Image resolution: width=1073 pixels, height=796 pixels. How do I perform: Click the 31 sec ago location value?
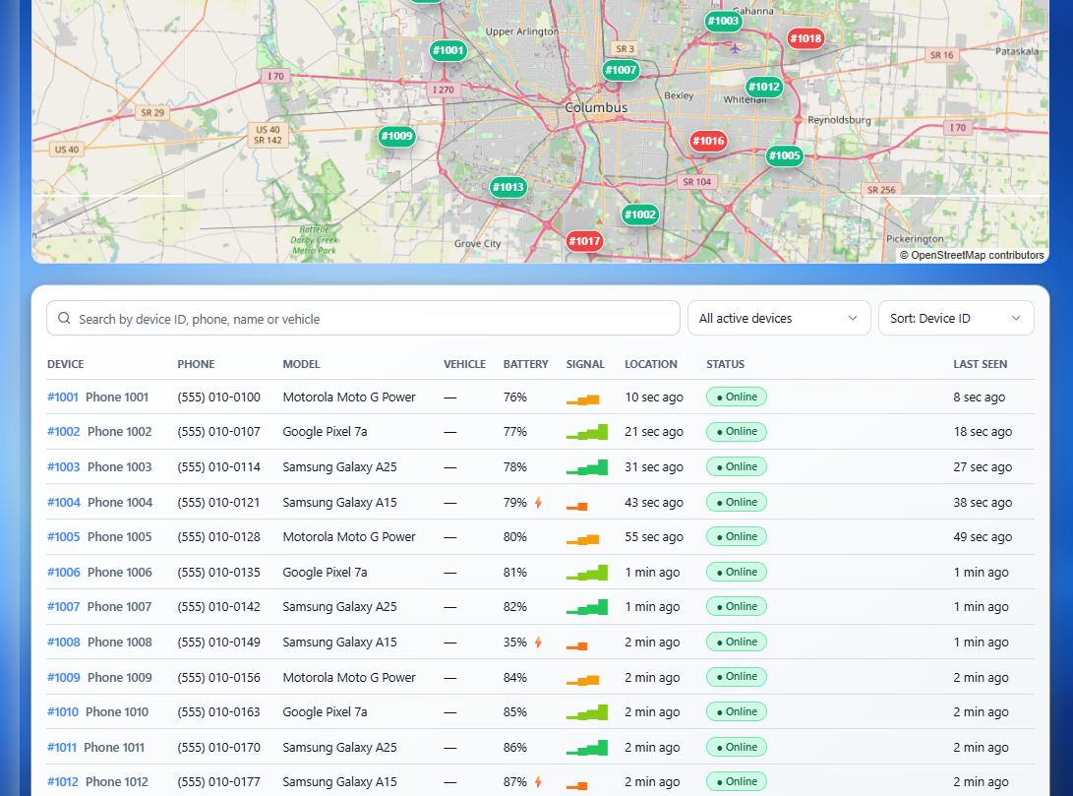tap(653, 466)
